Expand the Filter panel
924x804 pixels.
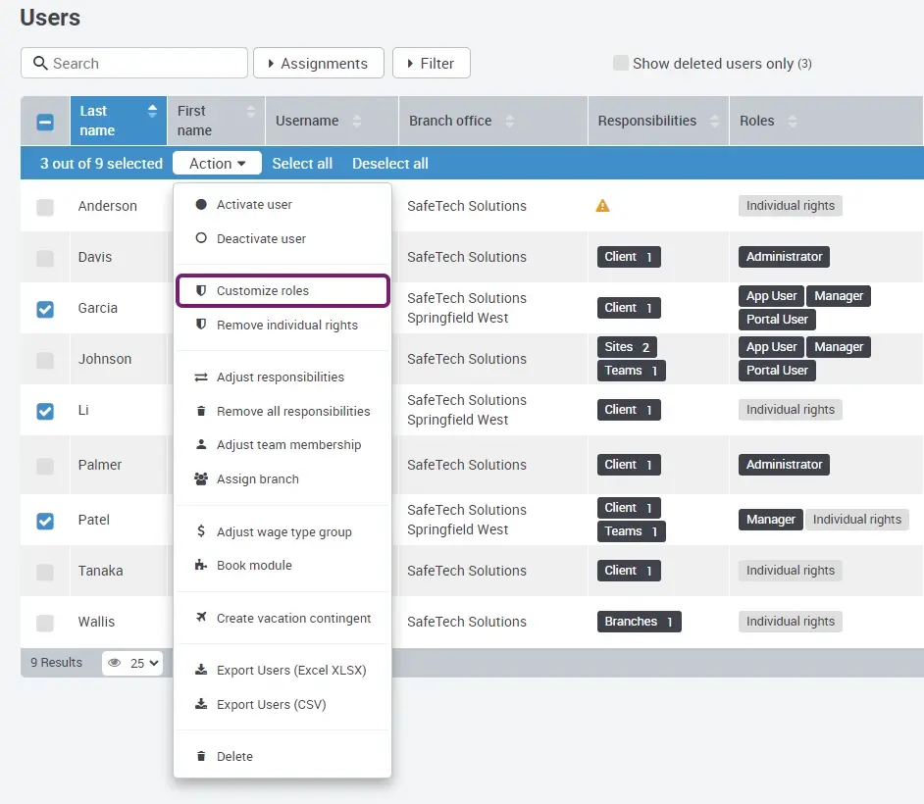[431, 62]
